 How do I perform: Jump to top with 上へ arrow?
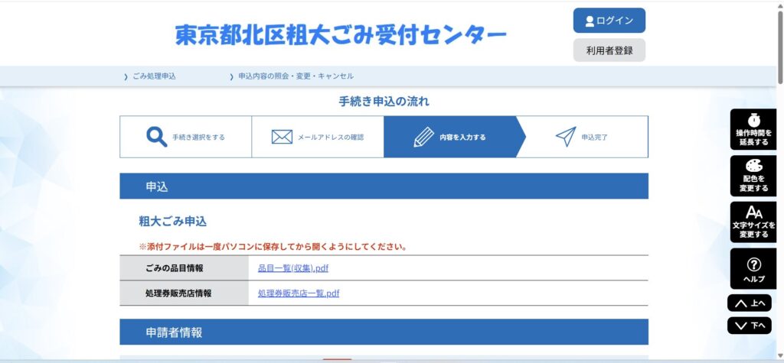tap(749, 303)
